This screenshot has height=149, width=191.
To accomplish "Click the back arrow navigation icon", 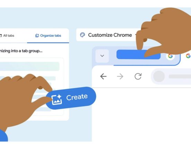I will pyautogui.click(x=103, y=76).
